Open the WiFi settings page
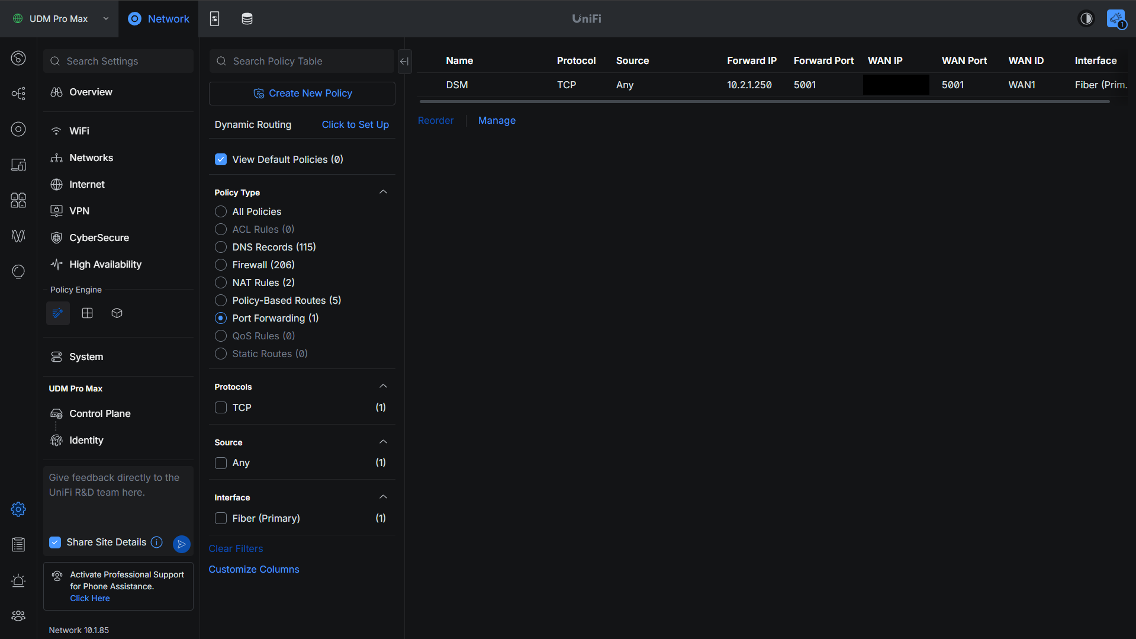This screenshot has height=639, width=1136. (118, 131)
